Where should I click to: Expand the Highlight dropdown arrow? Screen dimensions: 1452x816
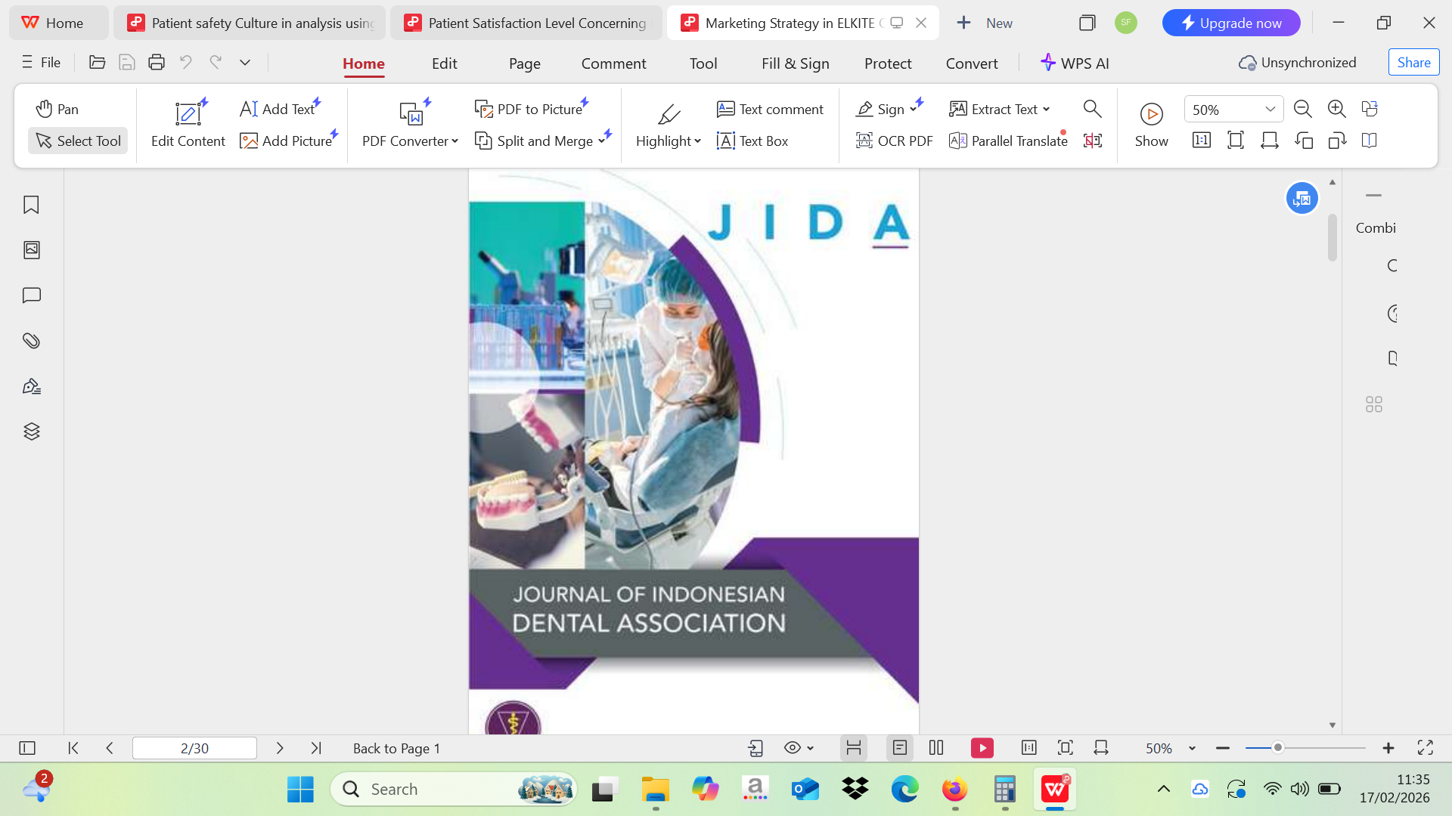coord(697,141)
